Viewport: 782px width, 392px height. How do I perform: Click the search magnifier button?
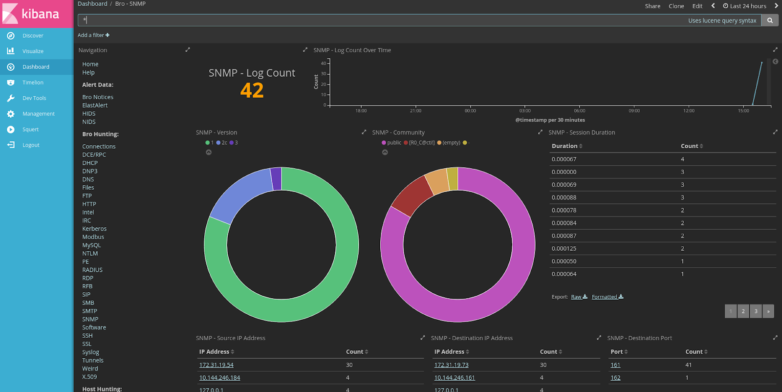tap(770, 21)
